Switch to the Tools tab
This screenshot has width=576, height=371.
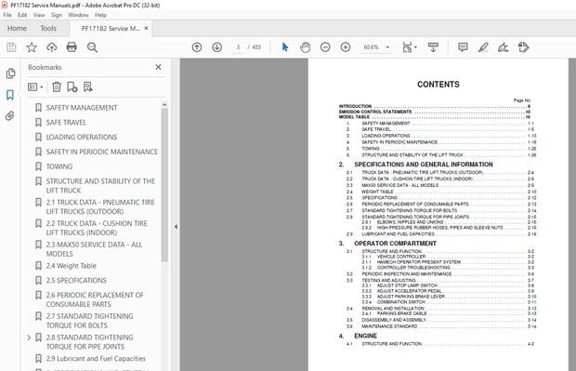click(x=48, y=28)
